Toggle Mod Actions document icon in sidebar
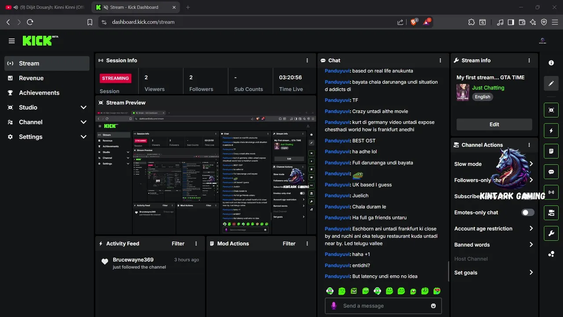The width and height of the screenshot is (563, 317). click(551, 151)
